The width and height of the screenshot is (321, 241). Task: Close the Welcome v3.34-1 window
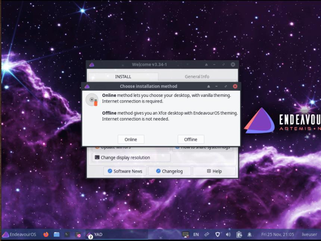(x=233, y=64)
